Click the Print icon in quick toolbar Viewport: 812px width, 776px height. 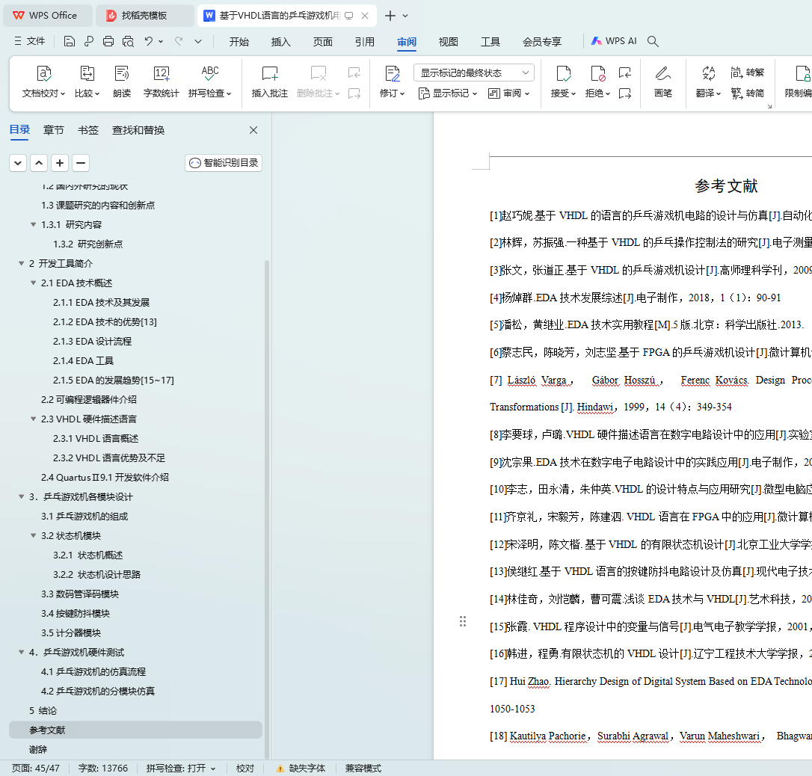pyautogui.click(x=108, y=41)
